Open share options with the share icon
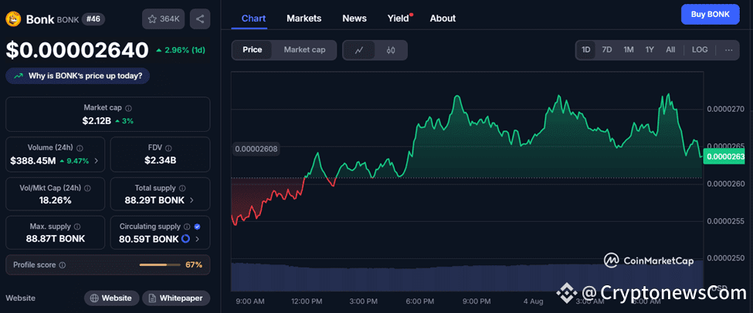 [x=200, y=19]
